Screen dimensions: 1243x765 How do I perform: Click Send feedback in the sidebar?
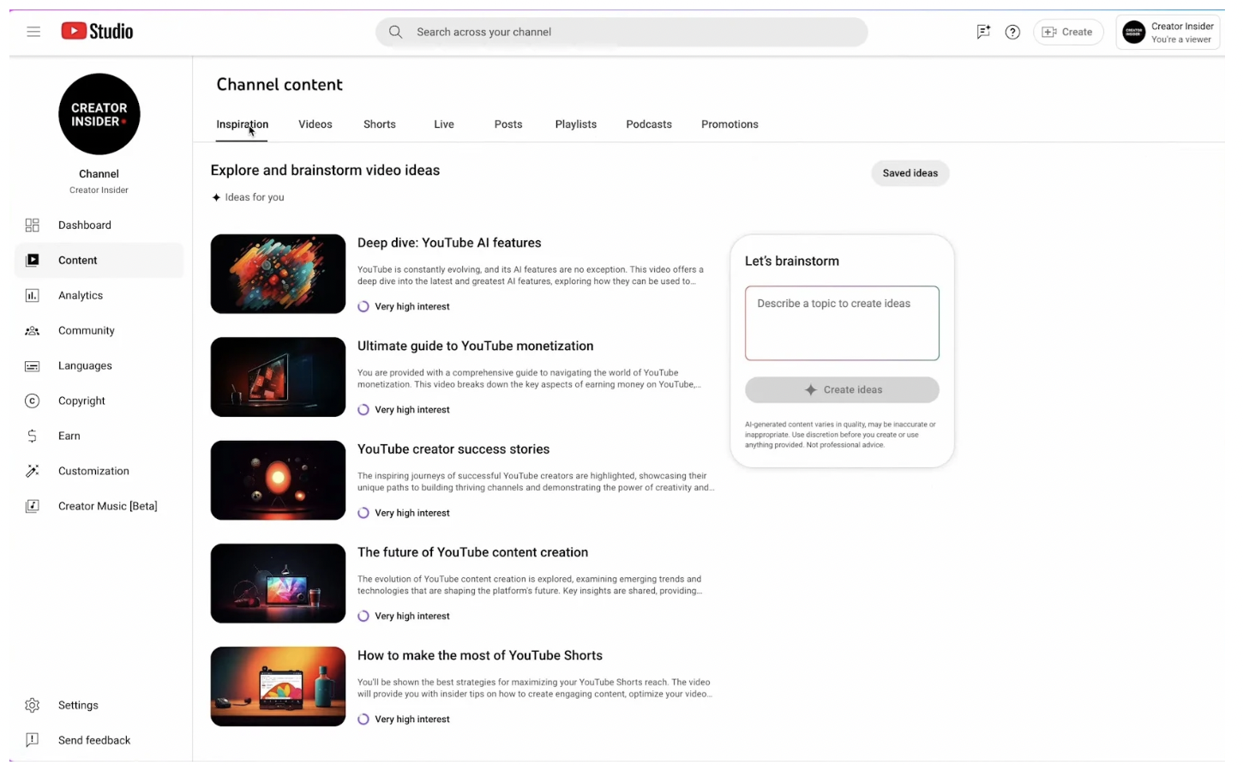[99, 740]
